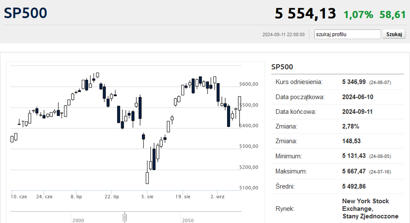This screenshot has width=410, height=223.
Task: Click the '8. lip' date axis label
Action: point(76,197)
